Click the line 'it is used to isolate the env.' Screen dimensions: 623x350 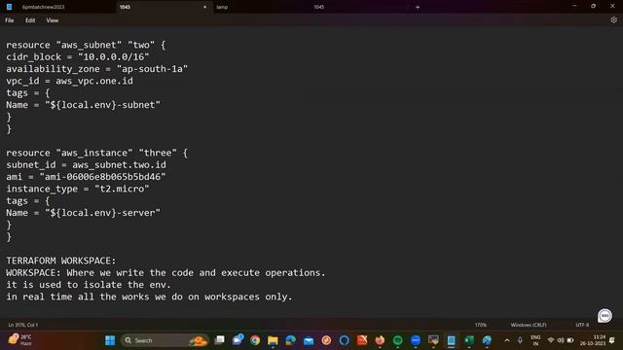[89, 285]
